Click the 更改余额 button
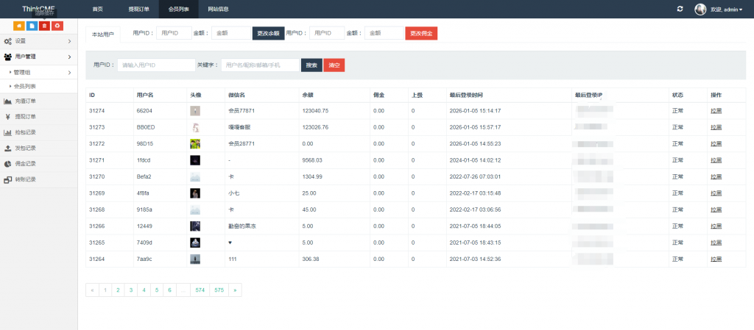 tap(268, 33)
